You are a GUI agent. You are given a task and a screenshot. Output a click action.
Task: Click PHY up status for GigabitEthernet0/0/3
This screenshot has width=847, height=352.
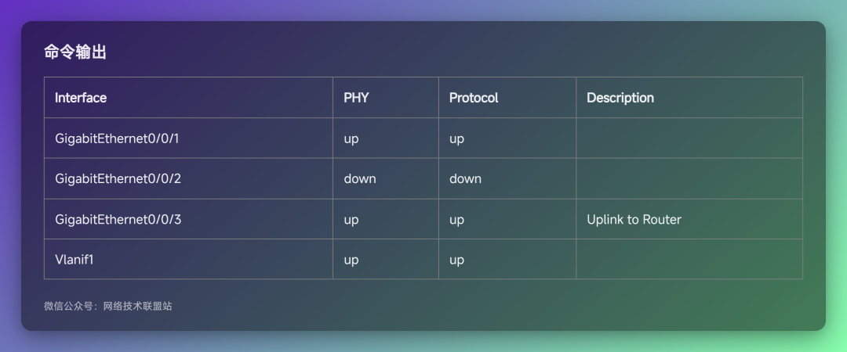pyautogui.click(x=351, y=220)
